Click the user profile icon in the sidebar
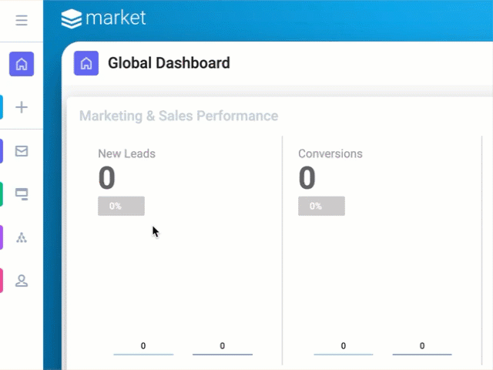The height and width of the screenshot is (370, 493). (x=22, y=281)
